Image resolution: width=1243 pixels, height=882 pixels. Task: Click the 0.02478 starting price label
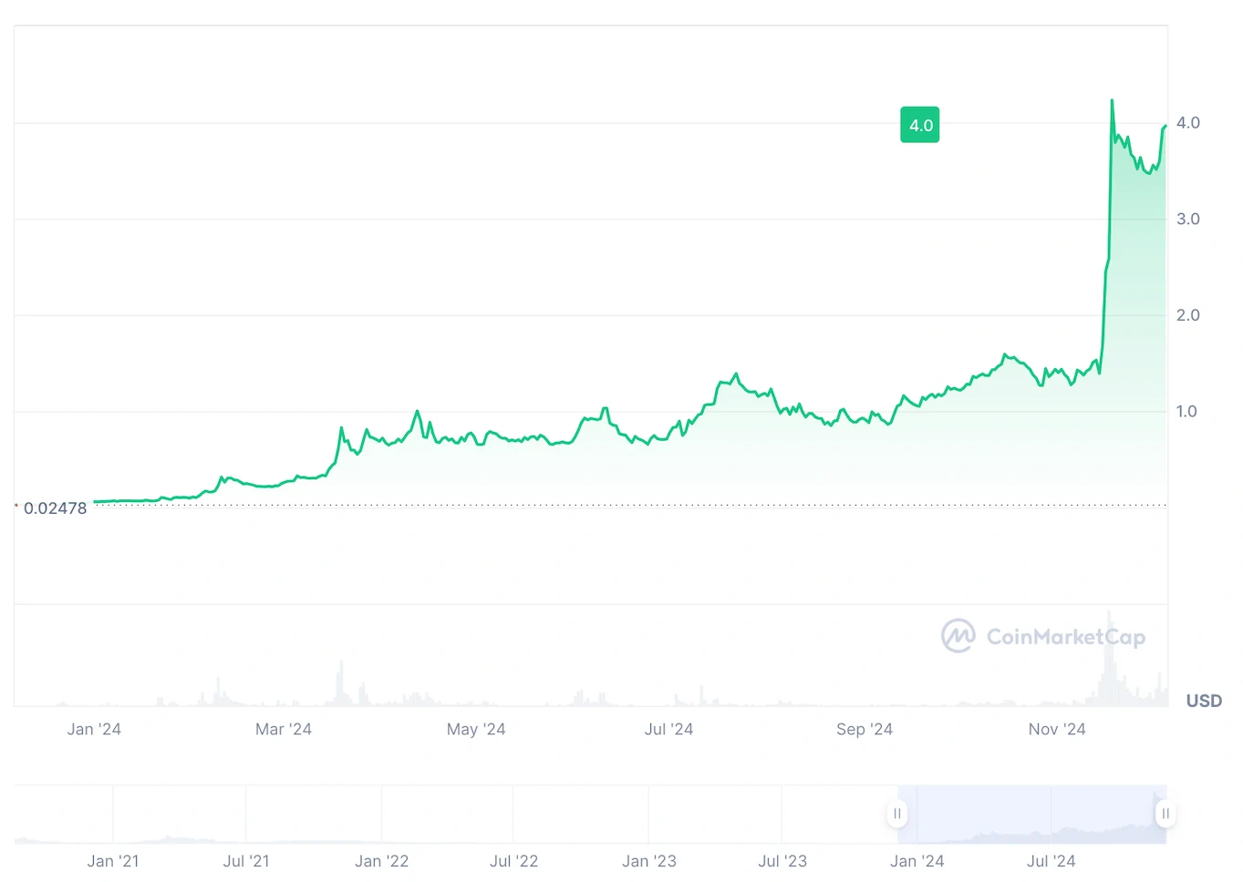55,508
